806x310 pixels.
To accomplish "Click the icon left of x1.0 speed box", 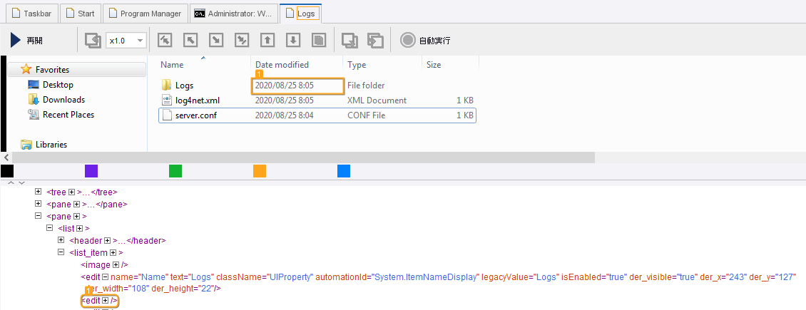I will click(x=93, y=40).
